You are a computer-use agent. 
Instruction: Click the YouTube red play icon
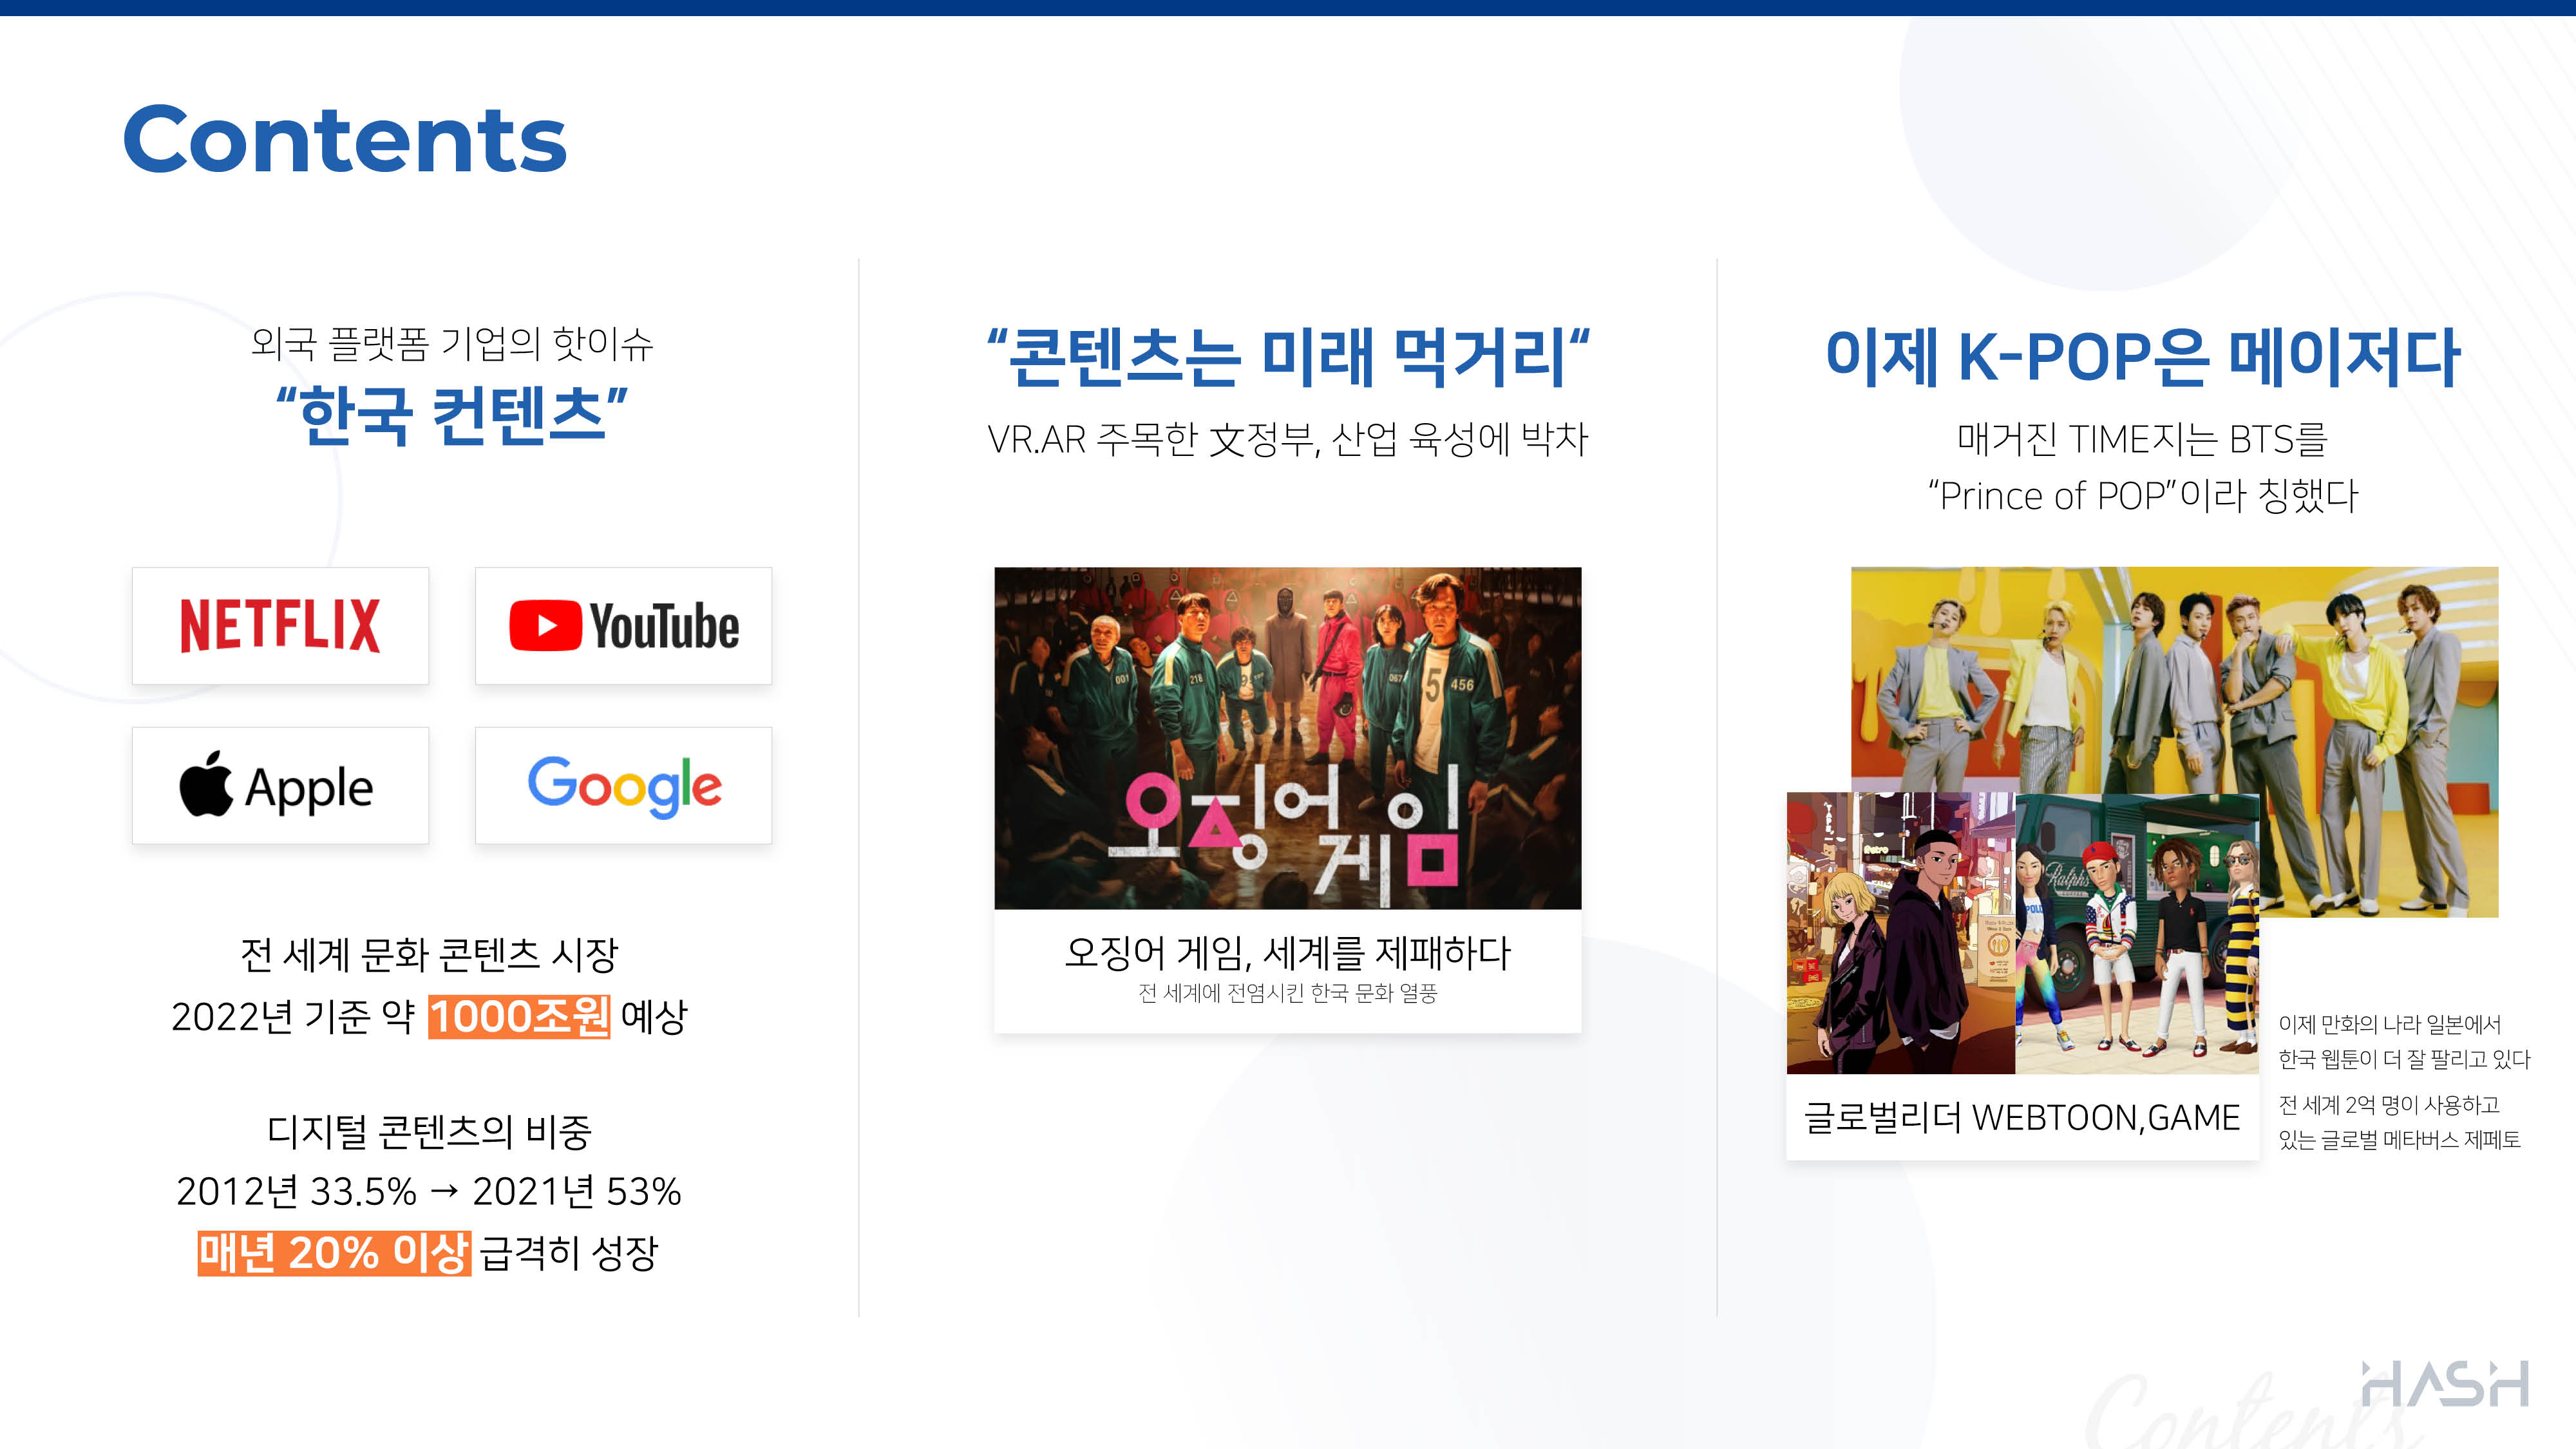(x=545, y=626)
